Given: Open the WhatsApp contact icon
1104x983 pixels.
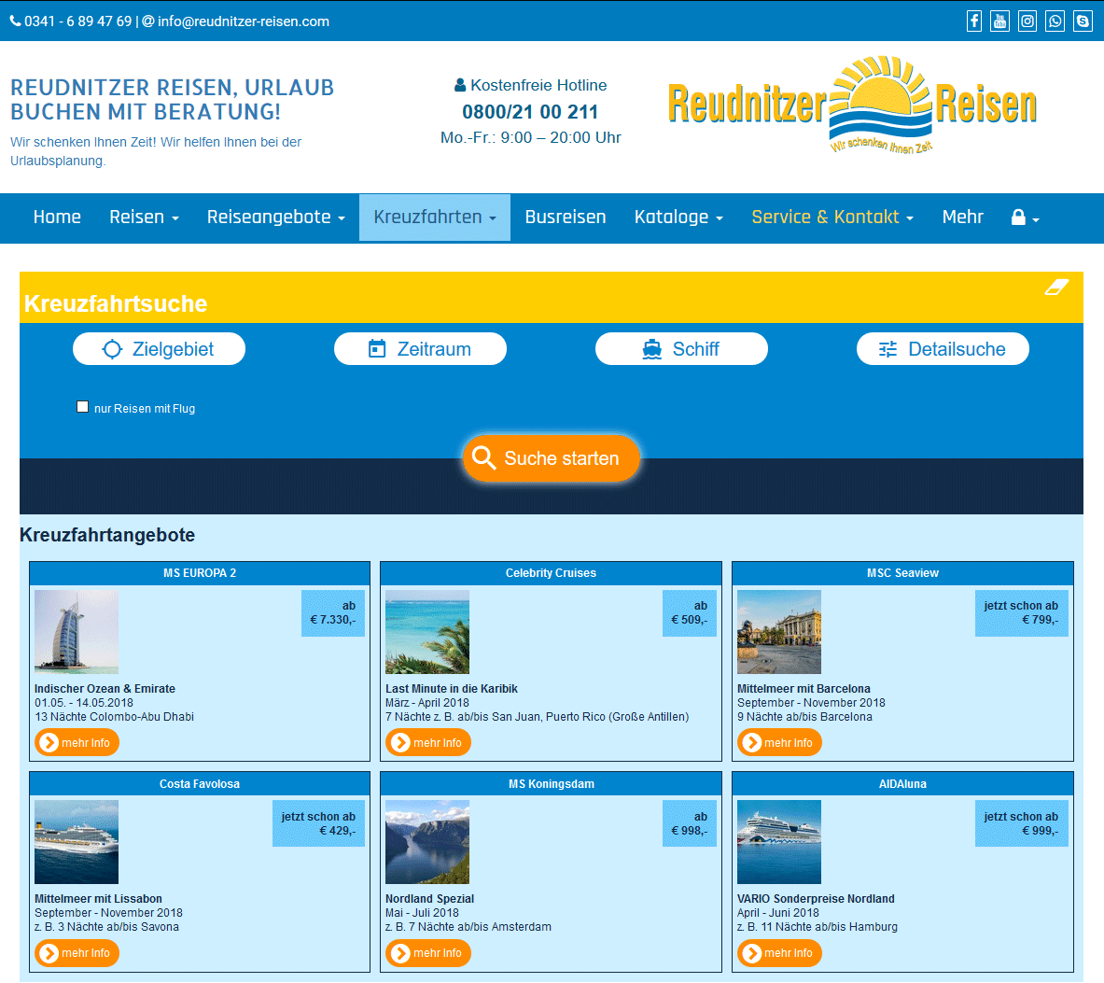Looking at the screenshot, I should click(x=1055, y=21).
